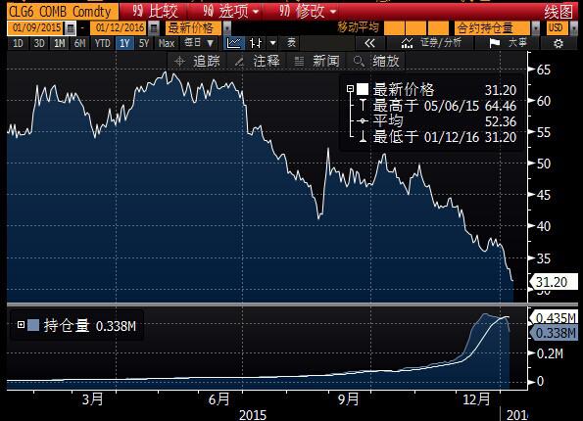Open the 选项 options dropdown menu
The height and width of the screenshot is (421, 583).
230,12
